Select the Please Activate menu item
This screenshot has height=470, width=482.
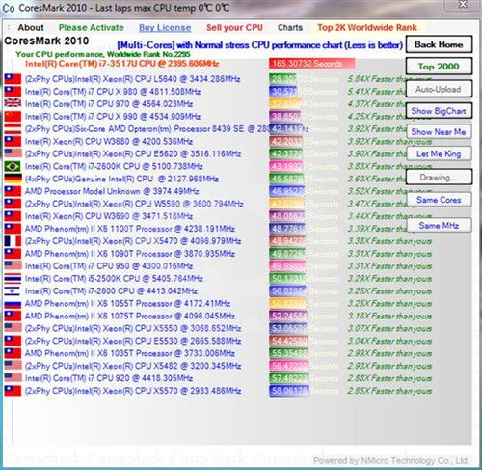pos(92,28)
